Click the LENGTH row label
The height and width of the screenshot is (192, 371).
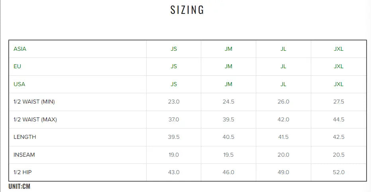25,137
